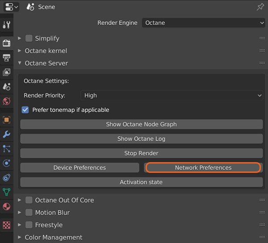Open Device Preferences
Screen dimensions: 268x243
80,168
